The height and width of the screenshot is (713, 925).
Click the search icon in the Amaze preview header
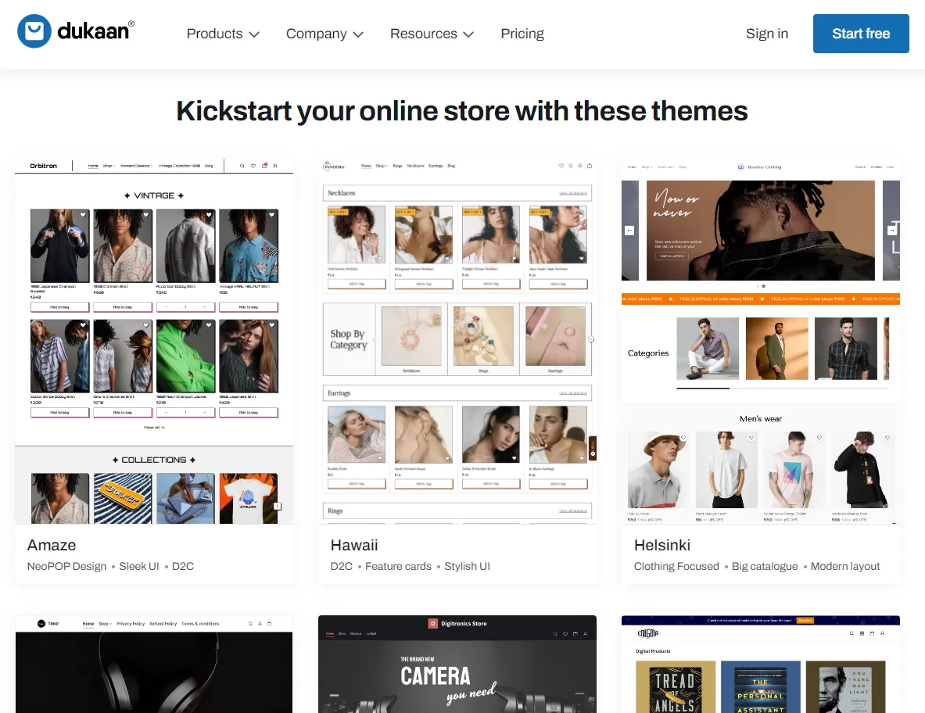[242, 166]
